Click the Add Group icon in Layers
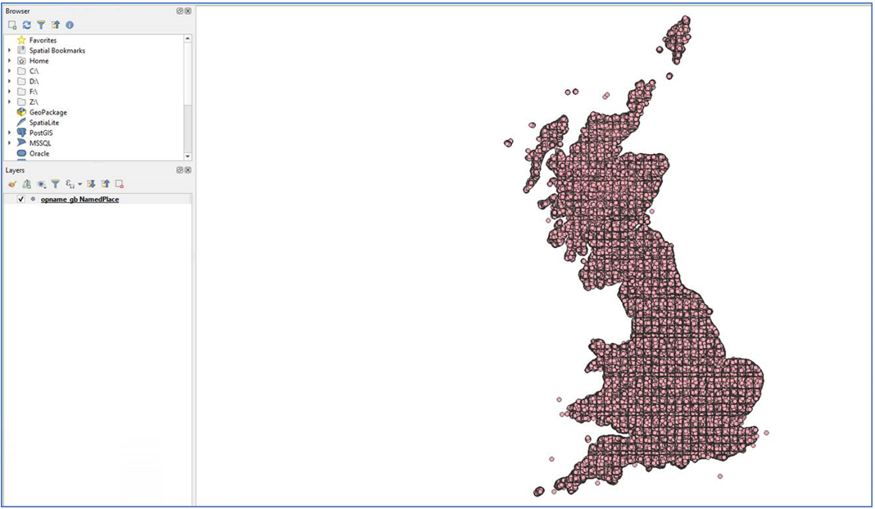 click(26, 184)
